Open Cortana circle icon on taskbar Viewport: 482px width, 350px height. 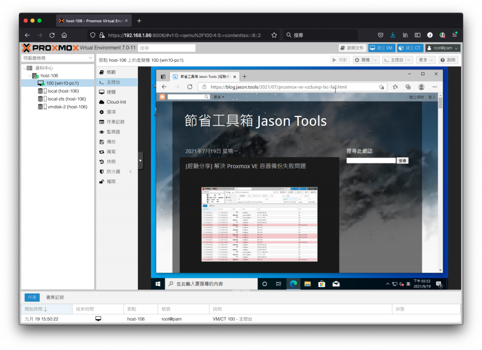[265, 284]
